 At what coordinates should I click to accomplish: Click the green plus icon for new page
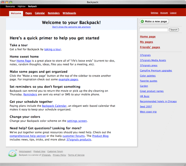click(x=142, y=21)
